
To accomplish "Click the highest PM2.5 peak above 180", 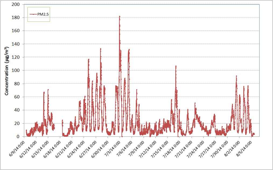I will point(120,16).
